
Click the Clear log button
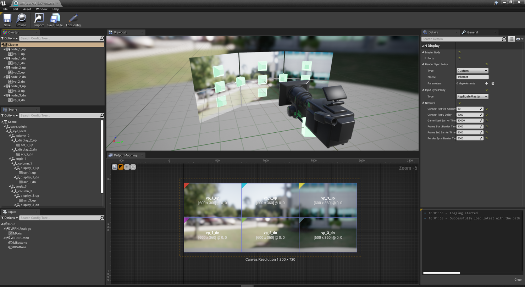click(x=518, y=280)
